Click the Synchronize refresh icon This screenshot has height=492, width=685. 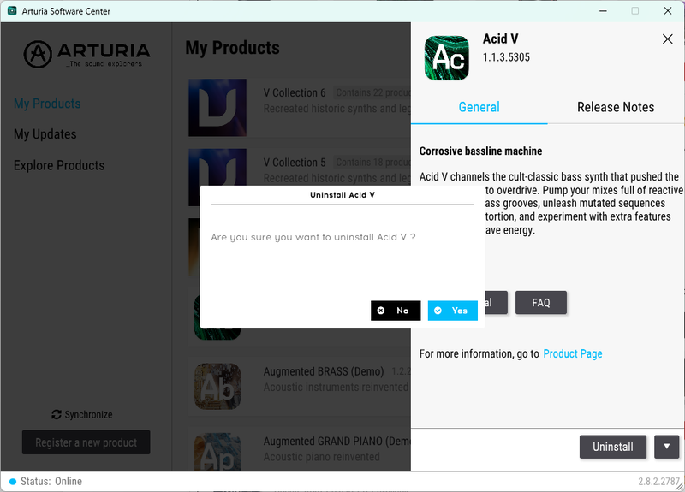57,414
